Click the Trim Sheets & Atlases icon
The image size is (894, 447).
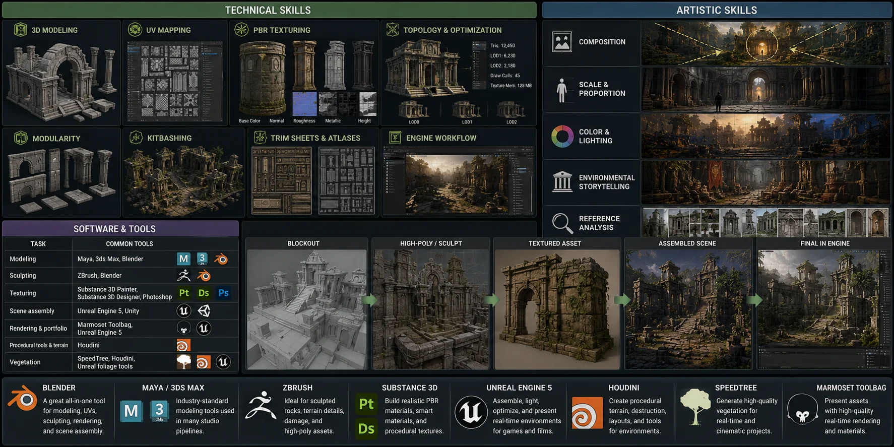[260, 137]
